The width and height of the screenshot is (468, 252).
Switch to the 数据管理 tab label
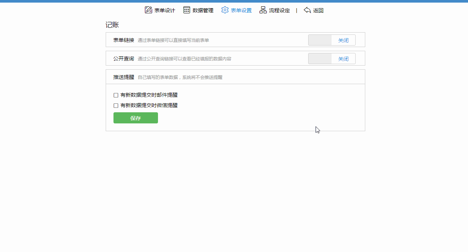coord(203,10)
